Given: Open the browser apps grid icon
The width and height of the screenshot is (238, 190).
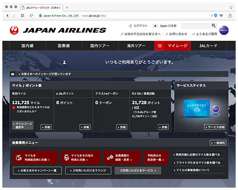Looking at the screenshot, I should 31,15.
